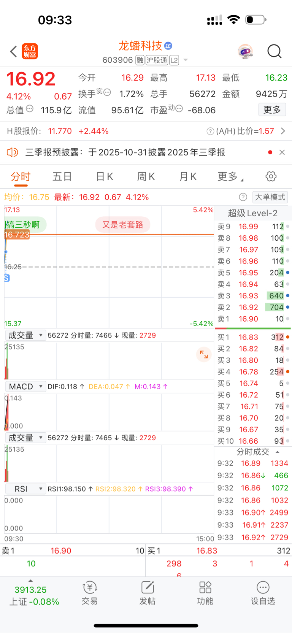Open the 更多 quote details button
292x633 pixels.
coord(272,110)
